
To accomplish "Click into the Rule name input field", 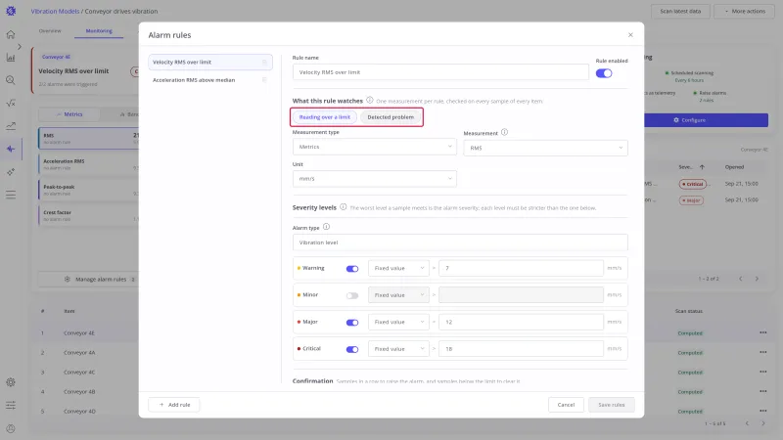I will coord(440,72).
